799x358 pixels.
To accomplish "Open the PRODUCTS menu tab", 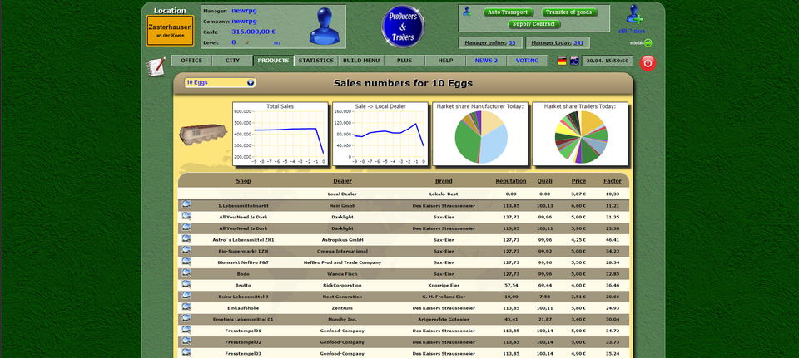I will [274, 61].
